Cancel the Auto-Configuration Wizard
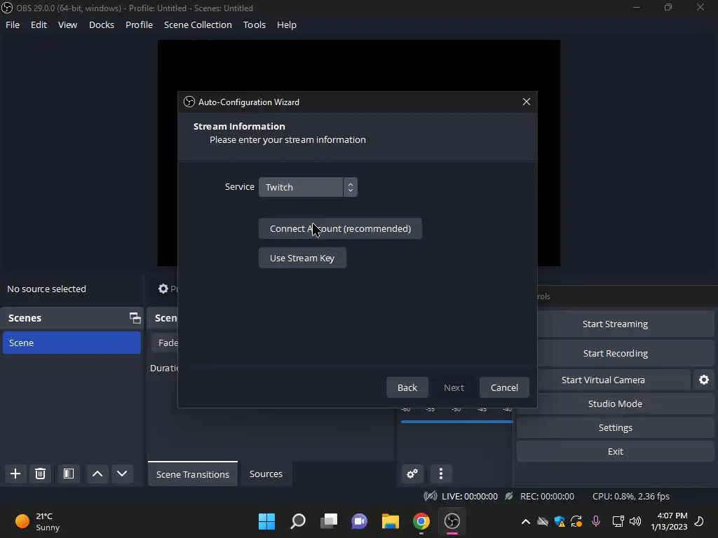Image resolution: width=718 pixels, height=538 pixels. (504, 387)
